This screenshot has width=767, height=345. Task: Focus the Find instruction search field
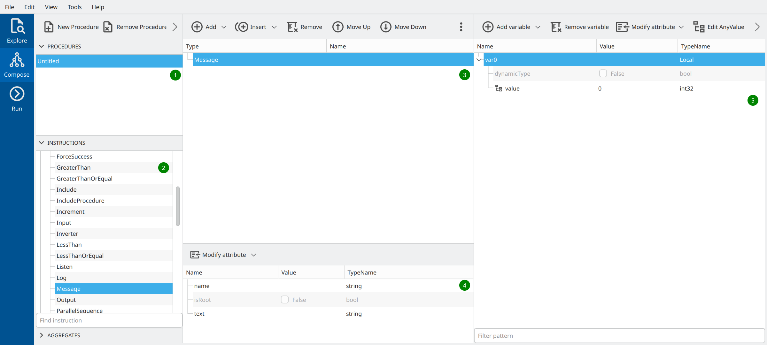[109, 320]
